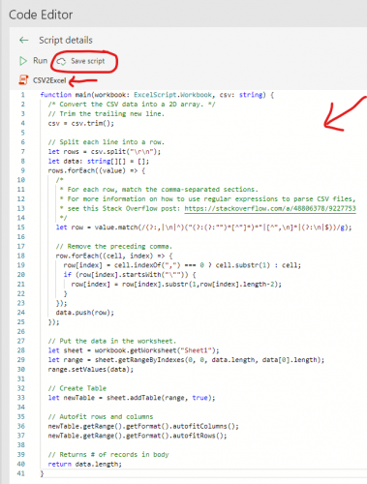The image size is (367, 484).
Task: Click the autofitRows() line
Action: click(x=138, y=436)
